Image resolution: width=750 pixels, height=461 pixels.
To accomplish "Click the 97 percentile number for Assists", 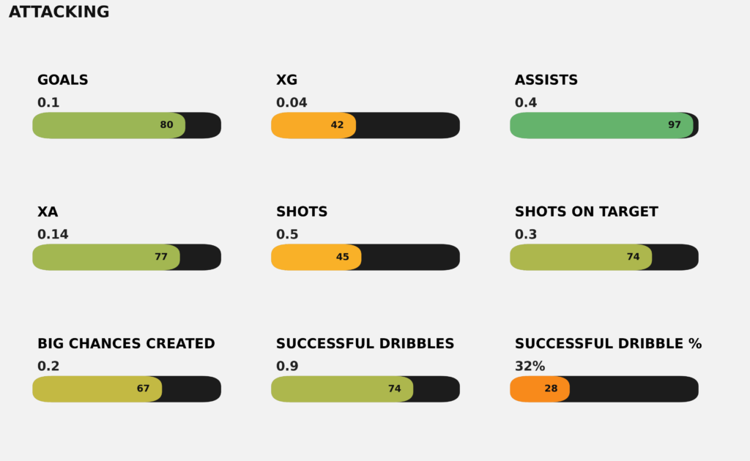I will pyautogui.click(x=675, y=125).
